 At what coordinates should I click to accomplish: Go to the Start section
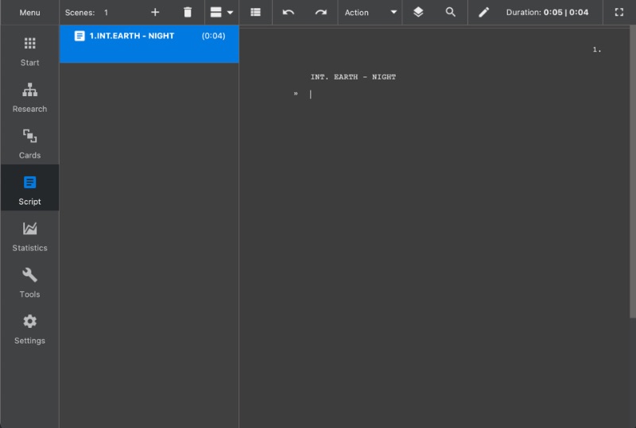coord(29,52)
